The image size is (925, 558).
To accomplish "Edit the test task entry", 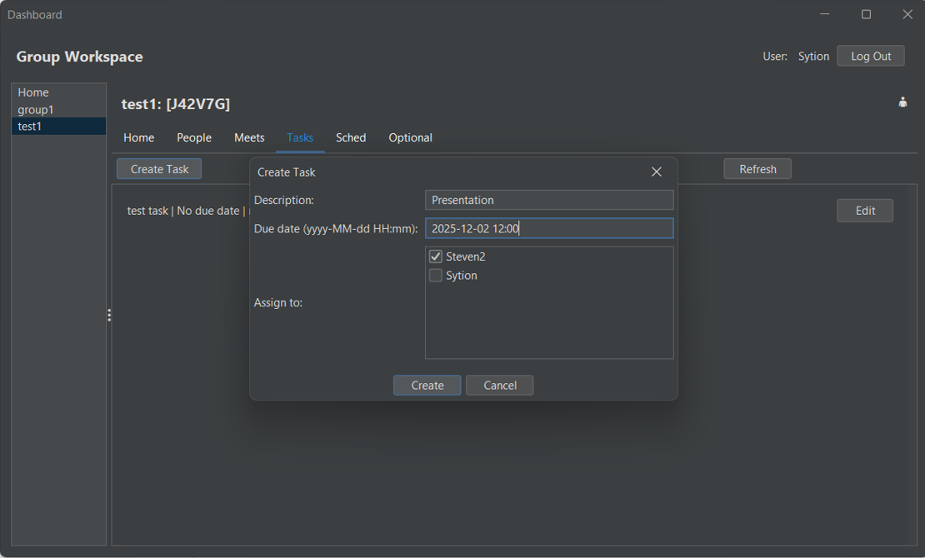I will 865,211.
